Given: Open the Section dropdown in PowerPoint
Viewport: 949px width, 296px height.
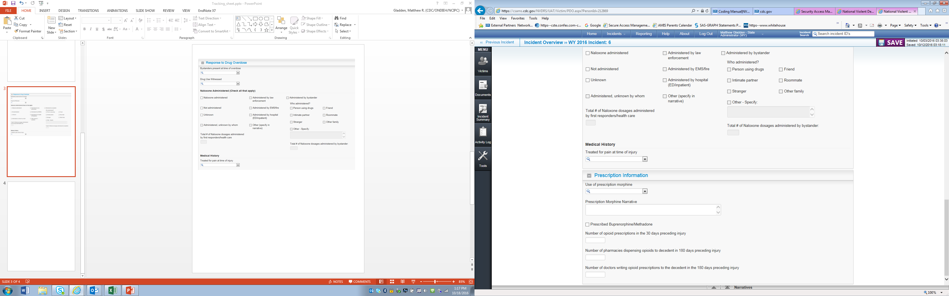Looking at the screenshot, I should [x=68, y=31].
